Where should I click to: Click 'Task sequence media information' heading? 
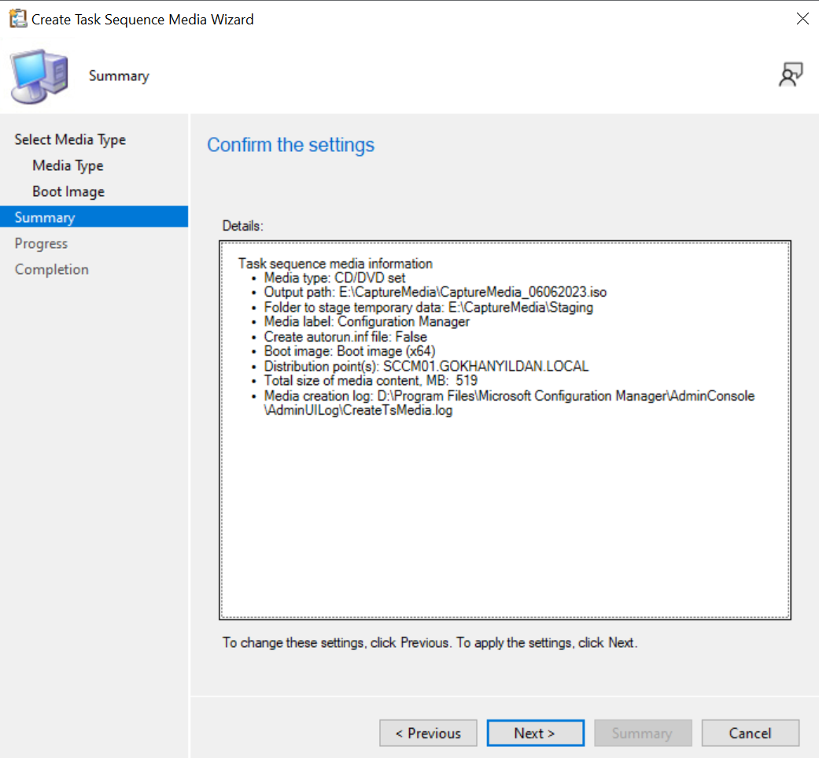(x=335, y=263)
